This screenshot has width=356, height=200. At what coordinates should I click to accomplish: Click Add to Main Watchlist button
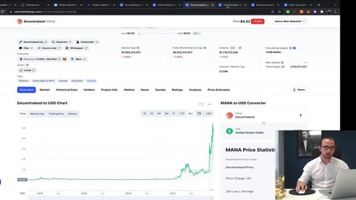(x=290, y=21)
